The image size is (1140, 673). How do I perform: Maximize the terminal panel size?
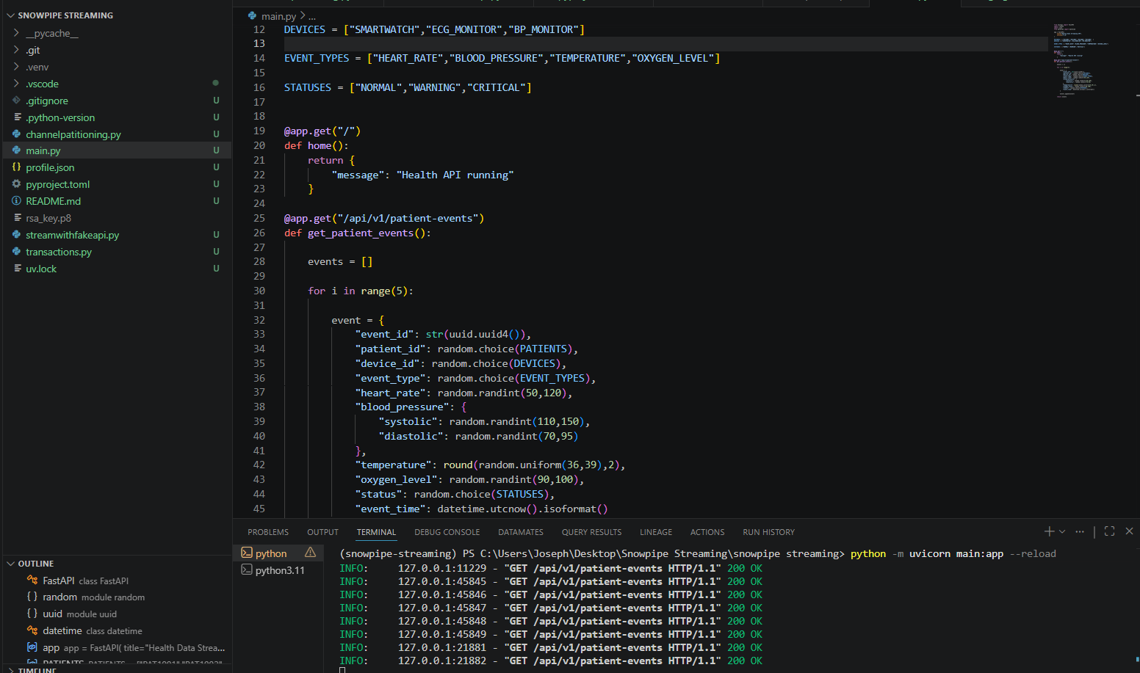pyautogui.click(x=1110, y=531)
